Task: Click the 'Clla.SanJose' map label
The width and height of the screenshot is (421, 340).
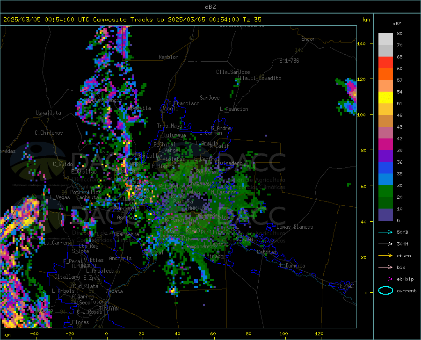Action: (x=233, y=72)
